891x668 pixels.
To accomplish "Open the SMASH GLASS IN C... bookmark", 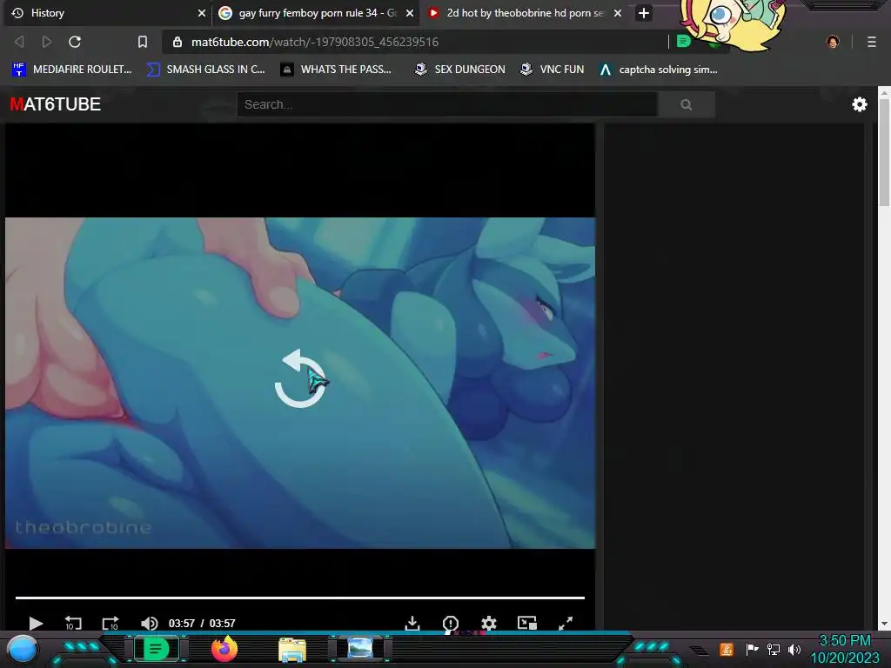I will click(205, 70).
